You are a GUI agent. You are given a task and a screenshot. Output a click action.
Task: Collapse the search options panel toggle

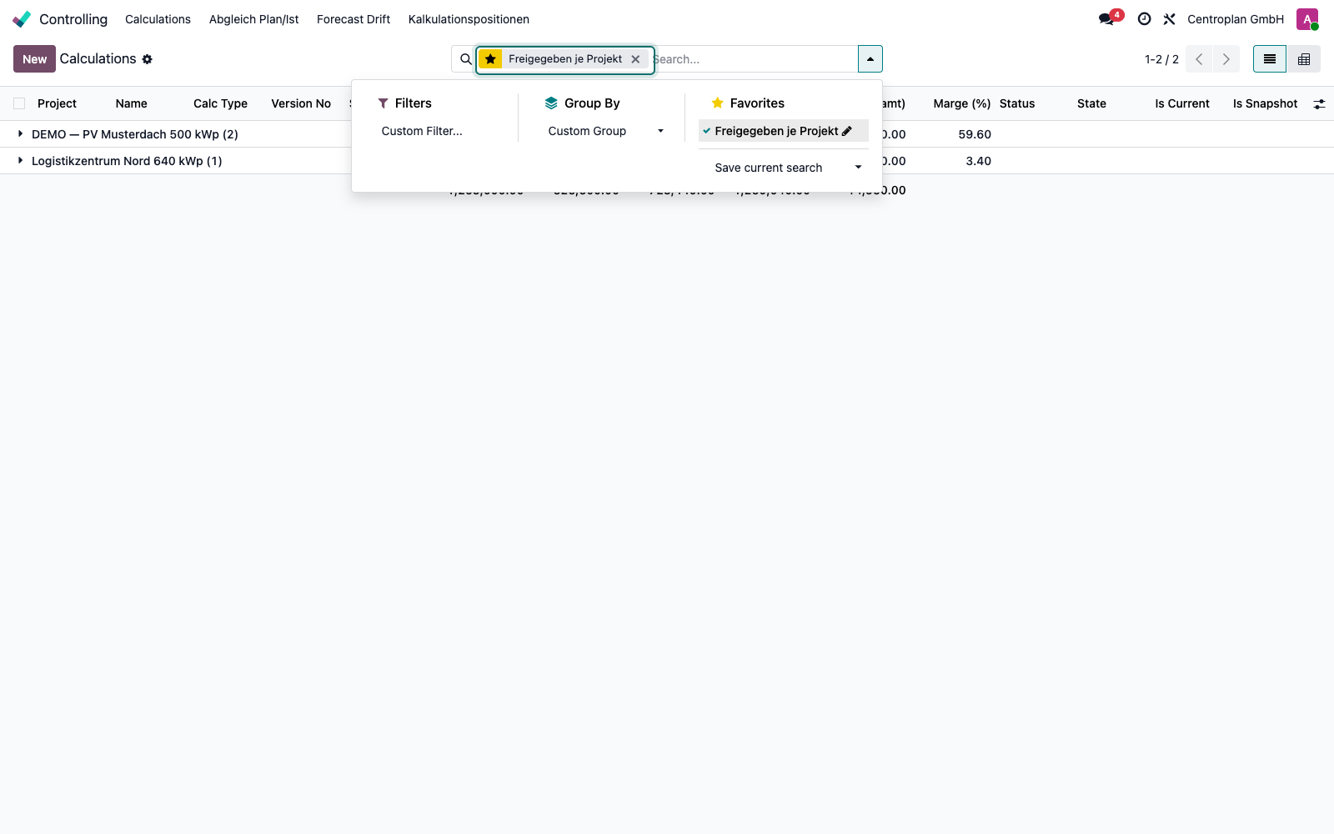click(870, 59)
